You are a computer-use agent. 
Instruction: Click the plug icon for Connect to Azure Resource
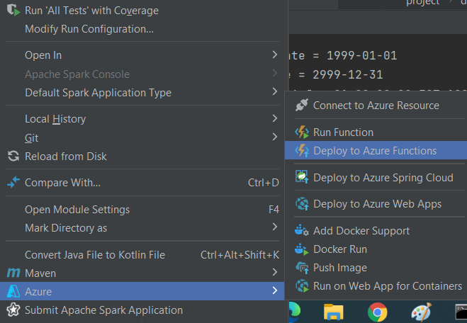click(x=302, y=105)
